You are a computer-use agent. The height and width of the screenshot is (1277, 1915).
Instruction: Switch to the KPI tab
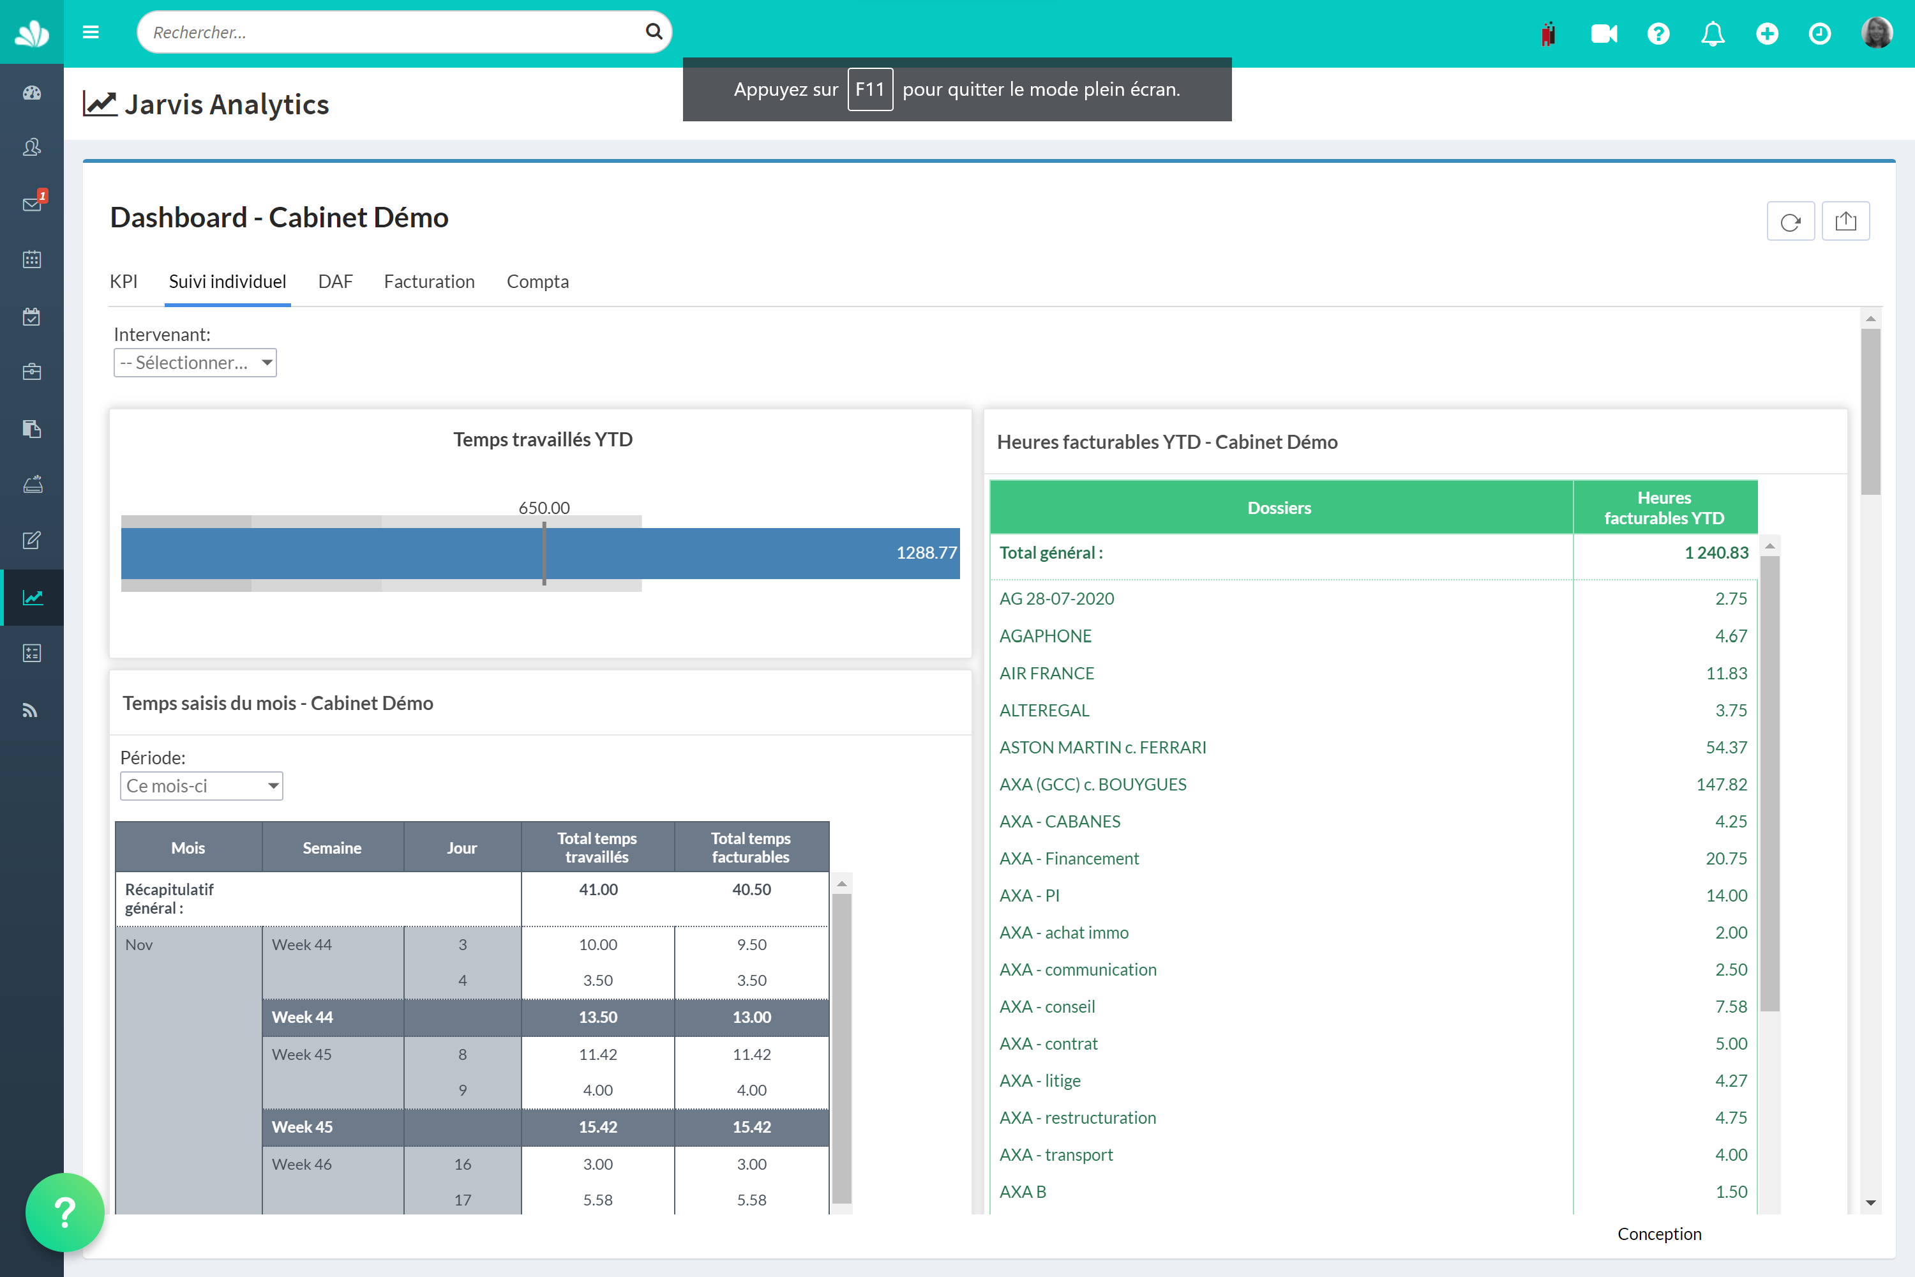(124, 282)
